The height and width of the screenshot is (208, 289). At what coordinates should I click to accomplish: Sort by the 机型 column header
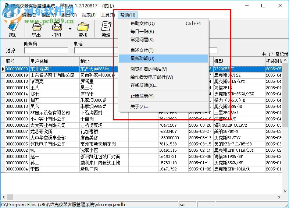tap(239, 61)
